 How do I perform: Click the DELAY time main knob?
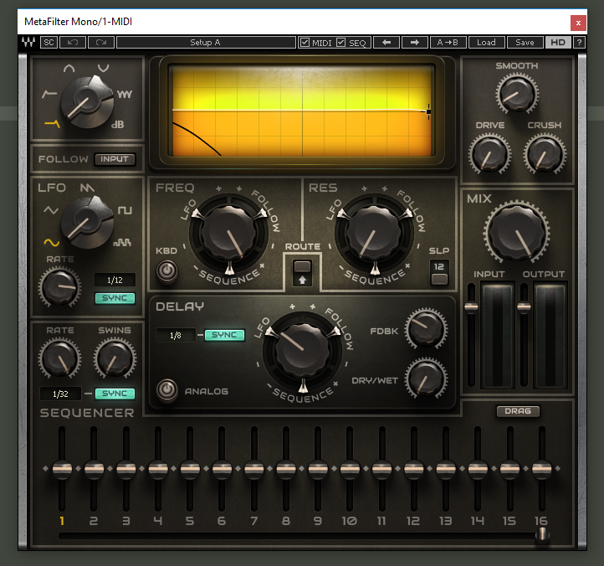click(302, 351)
